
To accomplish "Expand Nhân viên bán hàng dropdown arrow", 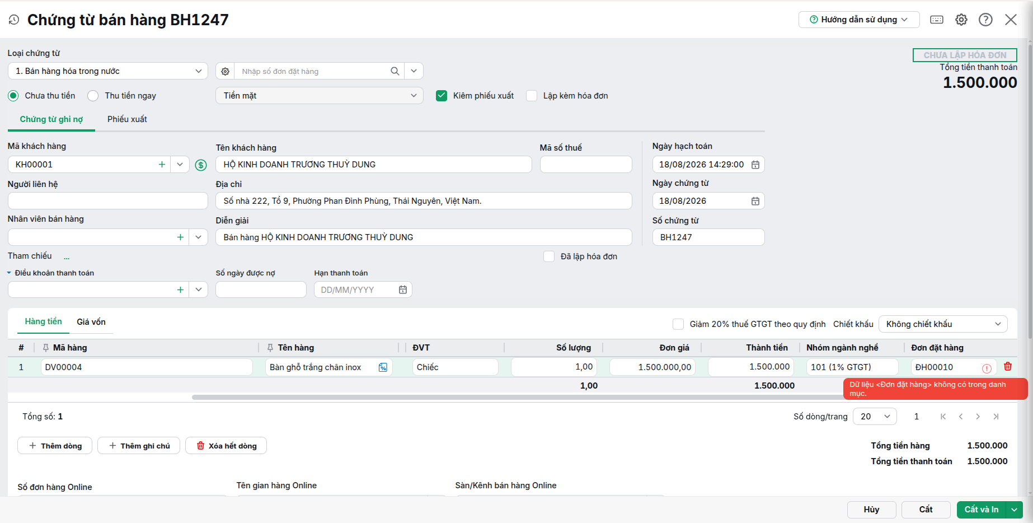I will (x=198, y=237).
